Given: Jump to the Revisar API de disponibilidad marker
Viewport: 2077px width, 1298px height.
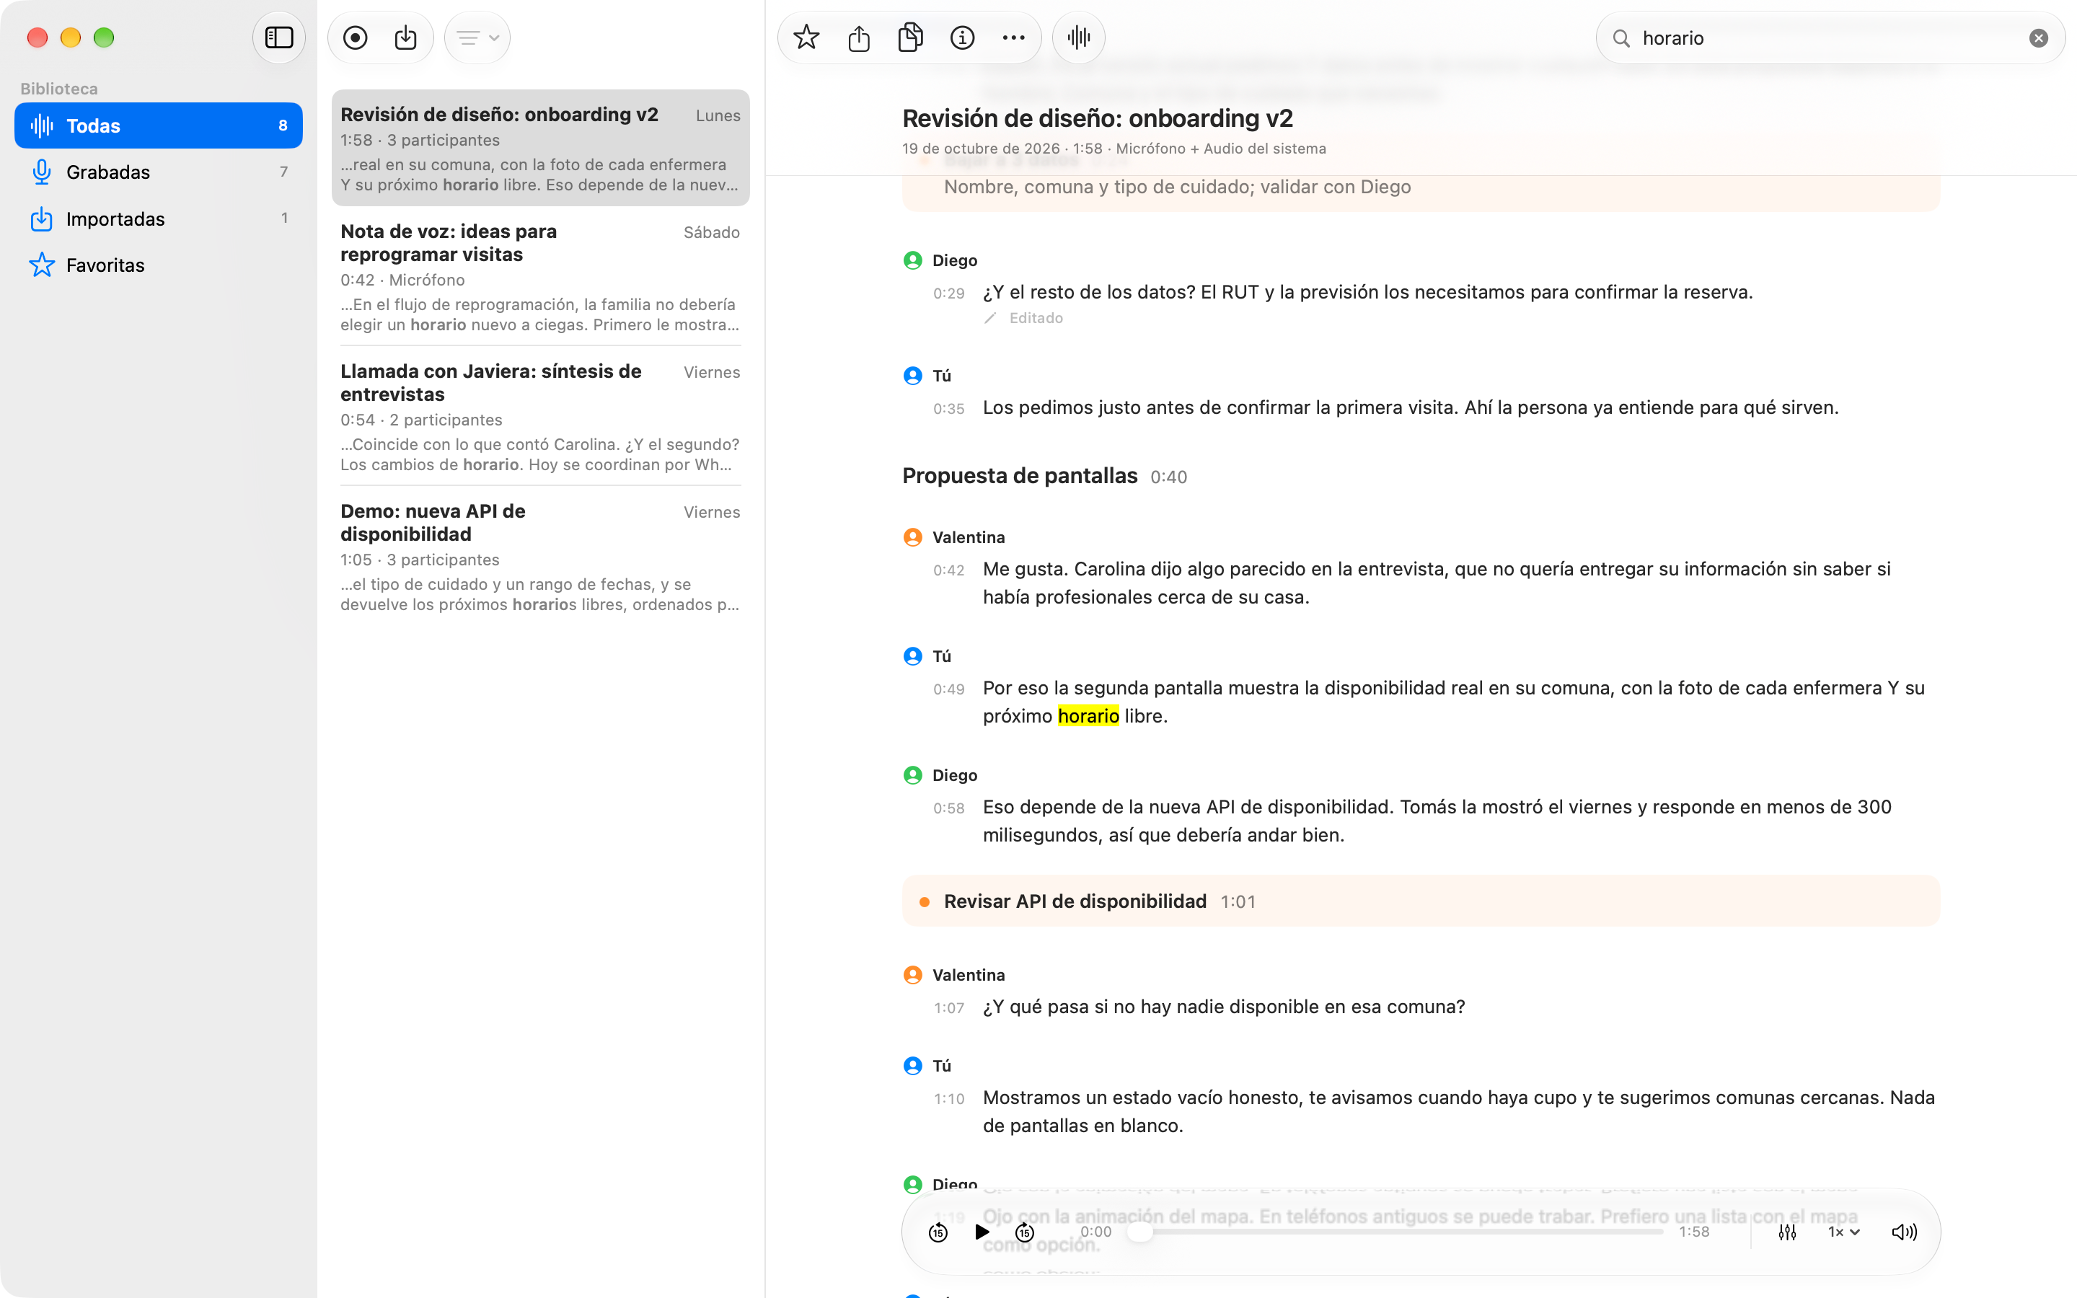Looking at the screenshot, I should (x=1421, y=901).
